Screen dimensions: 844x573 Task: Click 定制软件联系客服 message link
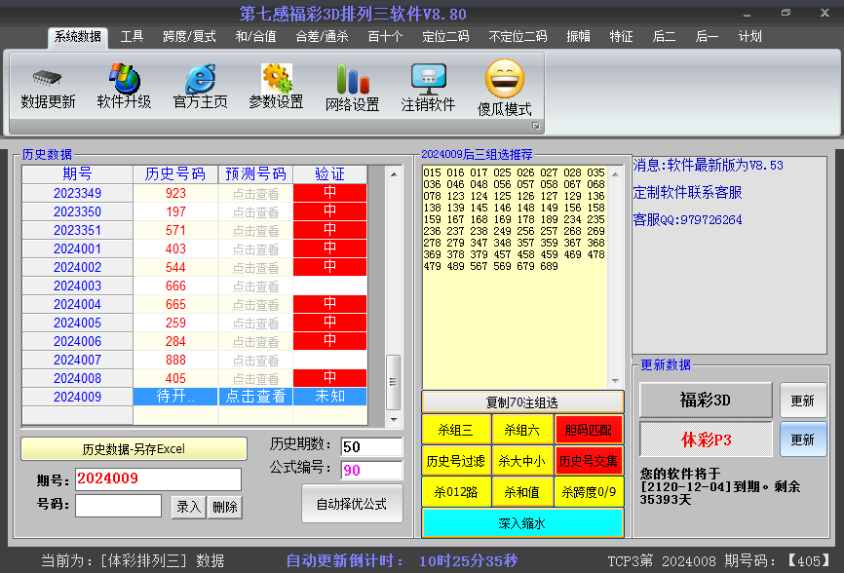click(687, 192)
